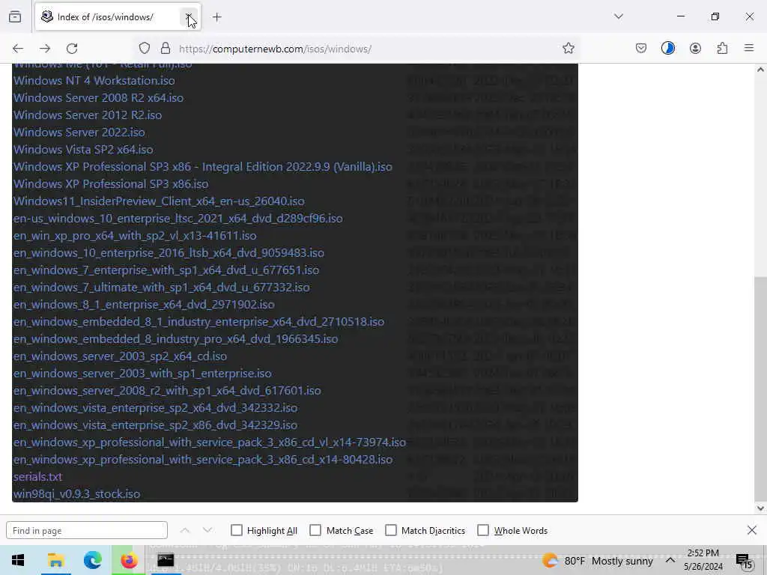
Task: Click en_windows_vista_enterprise_sp2_x64_dvd_342332.iso
Action: pyautogui.click(x=156, y=408)
